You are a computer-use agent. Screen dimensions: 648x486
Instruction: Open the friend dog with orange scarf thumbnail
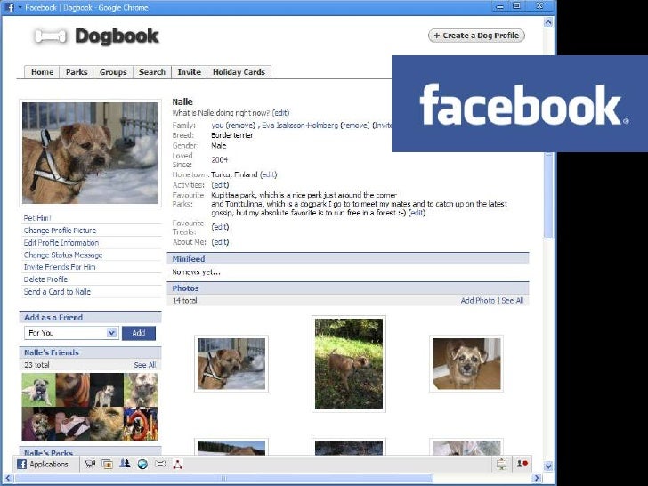click(73, 390)
